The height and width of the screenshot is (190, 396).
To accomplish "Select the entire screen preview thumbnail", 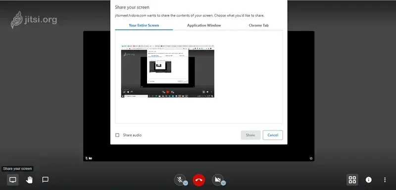I will tap(168, 71).
